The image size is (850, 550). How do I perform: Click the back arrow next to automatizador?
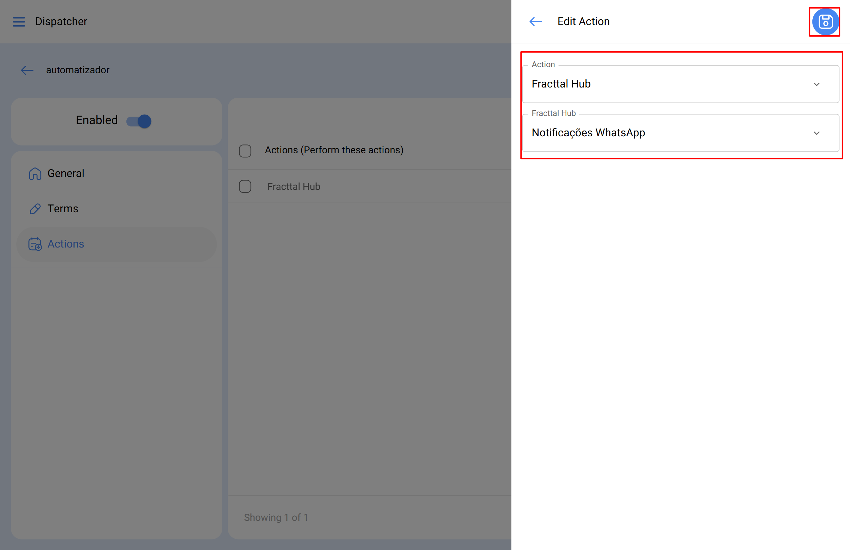(x=27, y=70)
